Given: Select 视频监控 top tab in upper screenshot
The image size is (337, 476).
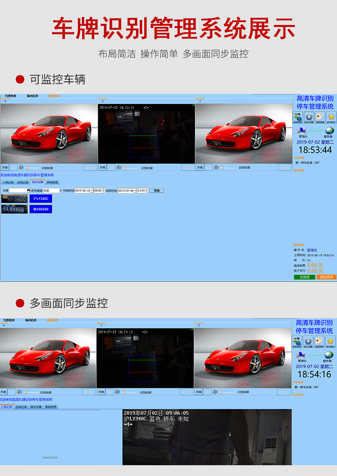Looking at the screenshot, I should coord(54,96).
